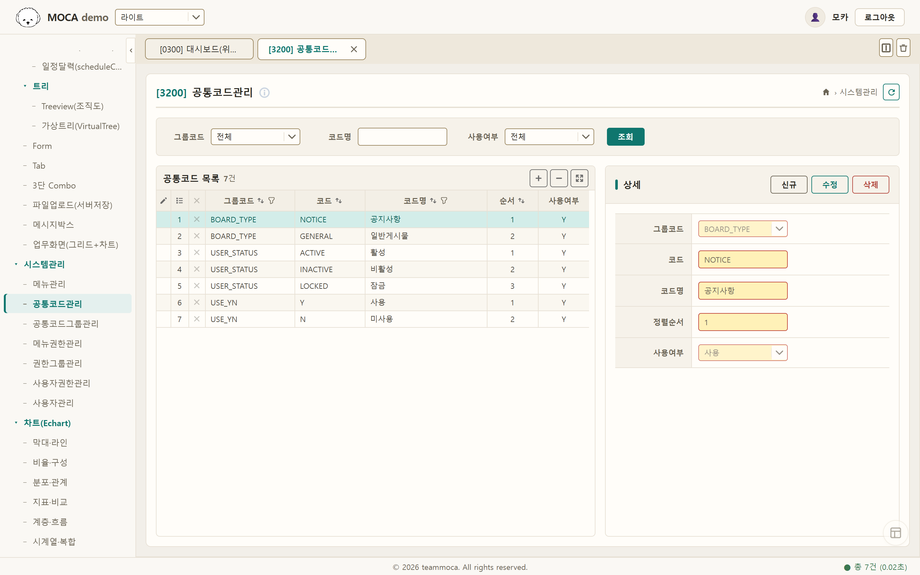The height and width of the screenshot is (575, 920).
Task: Open the detail 그룹코드 BOARD_TYPE dropdown
Action: [743, 229]
